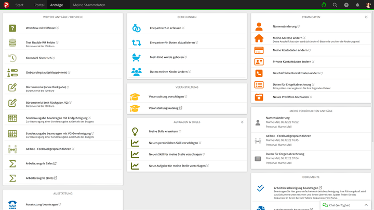Click the baby stroller icon for Mein Kind
Image resolution: width=374 pixels, height=210 pixels.
pyautogui.click(x=136, y=57)
